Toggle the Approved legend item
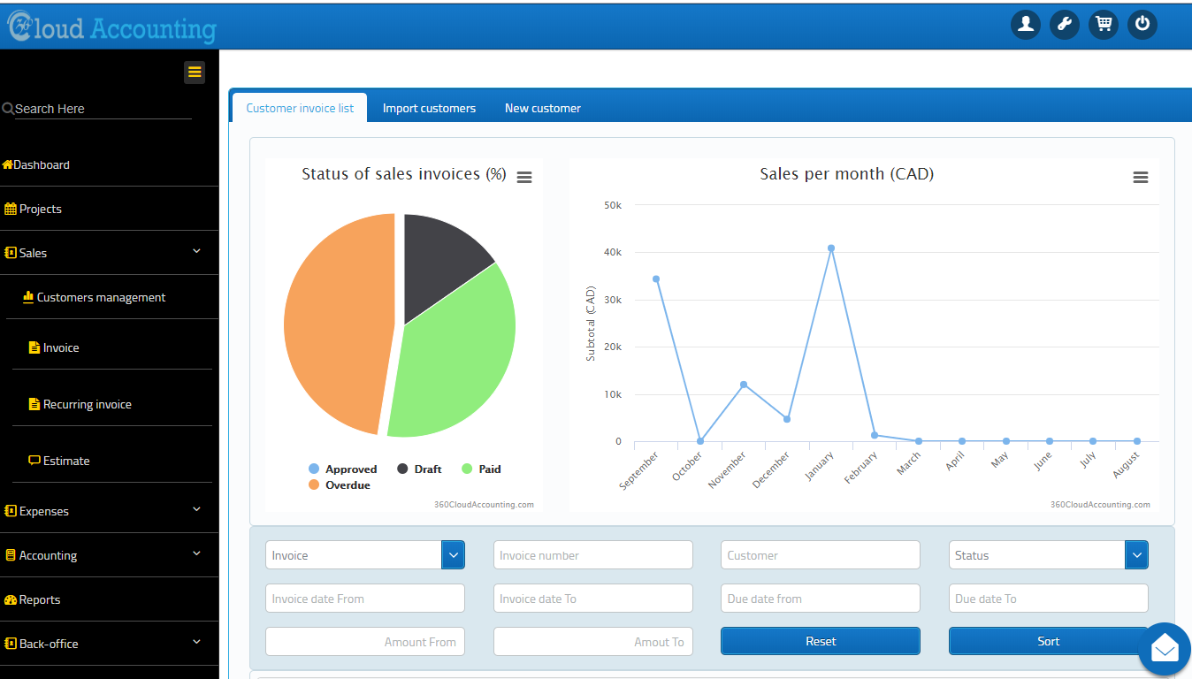Image resolution: width=1192 pixels, height=679 pixels. [343, 469]
